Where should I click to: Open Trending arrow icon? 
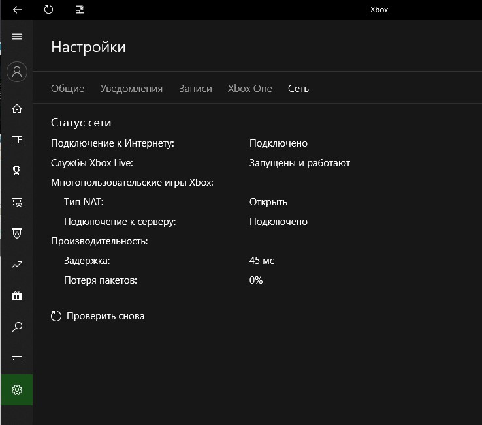tap(17, 265)
